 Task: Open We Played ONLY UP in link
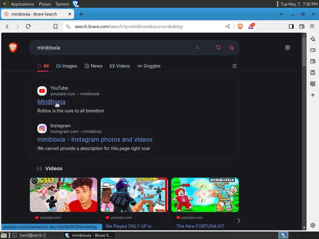point(128,226)
